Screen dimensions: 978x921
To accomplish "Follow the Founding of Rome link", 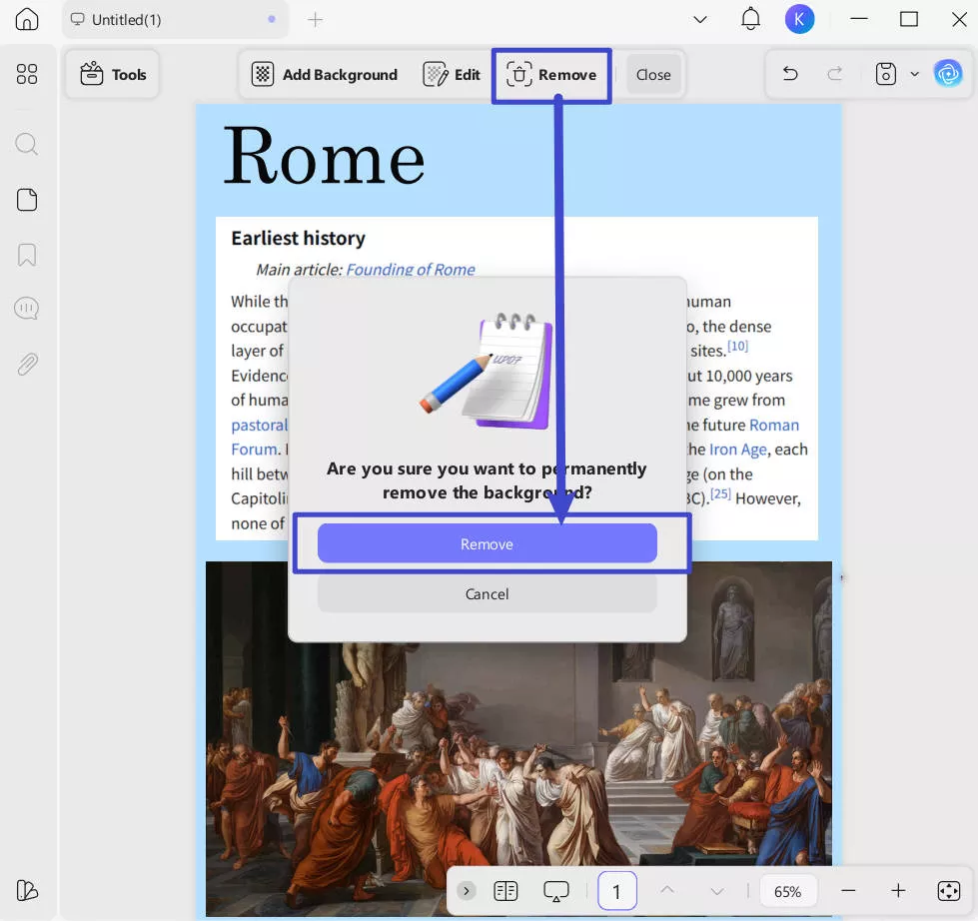I will [x=411, y=270].
